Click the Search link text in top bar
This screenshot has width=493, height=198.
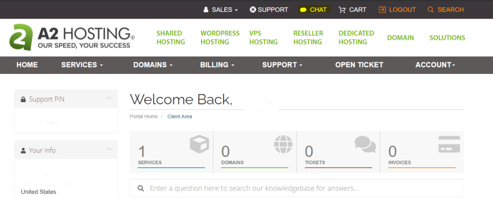[451, 10]
